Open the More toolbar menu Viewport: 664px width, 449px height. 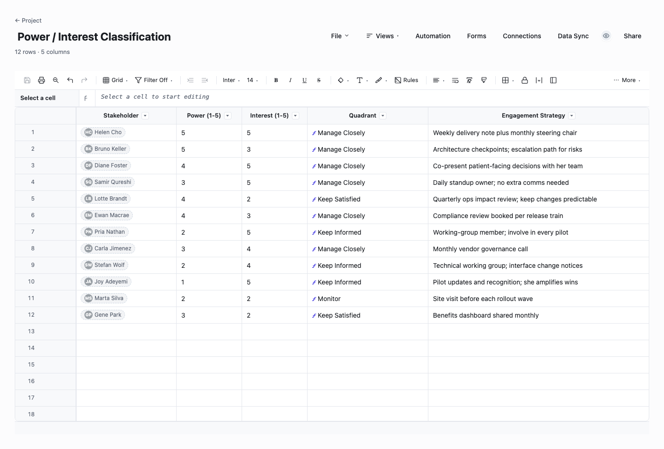(x=627, y=80)
